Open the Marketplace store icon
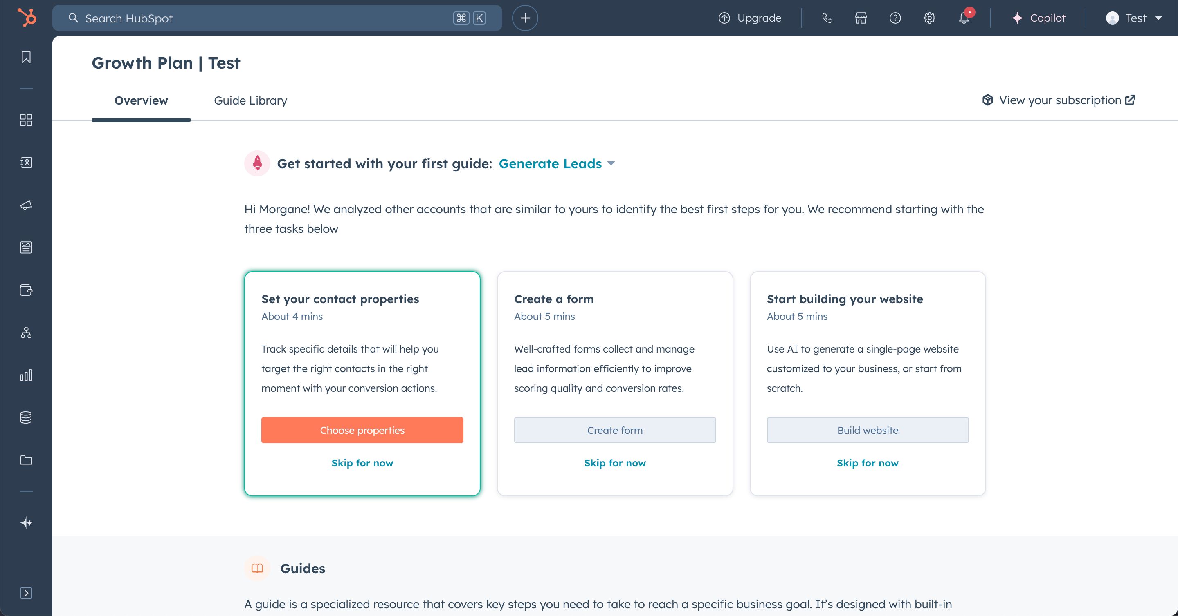 (x=861, y=18)
